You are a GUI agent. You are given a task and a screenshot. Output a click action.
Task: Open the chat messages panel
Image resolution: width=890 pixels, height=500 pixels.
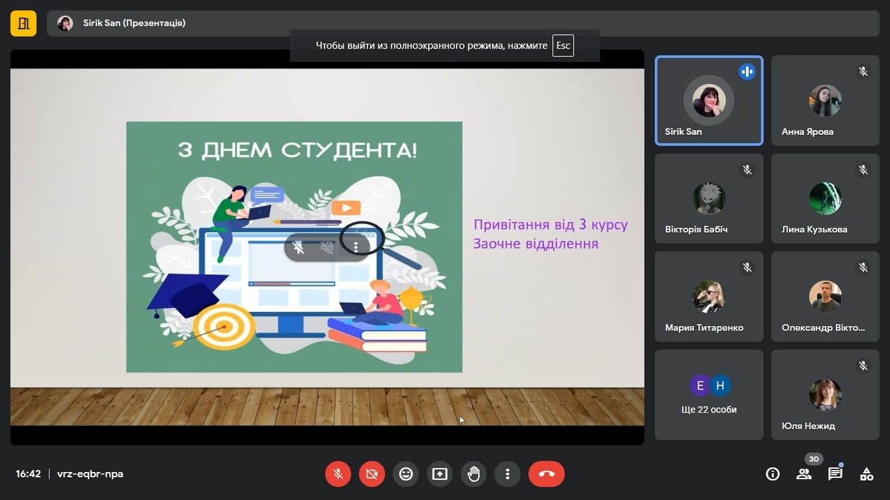(835, 474)
